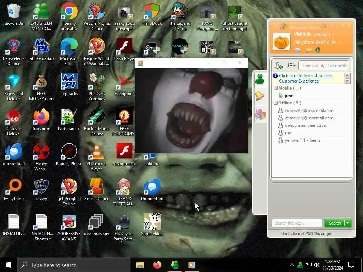Viewport: 363px width, 272px height.
Task: Select the Bejeweled 2 Deluxe icon
Action: click(x=14, y=52)
